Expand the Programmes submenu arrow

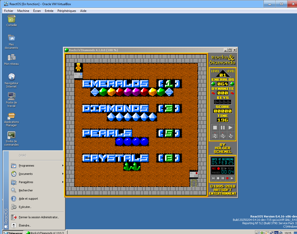pos(63,166)
